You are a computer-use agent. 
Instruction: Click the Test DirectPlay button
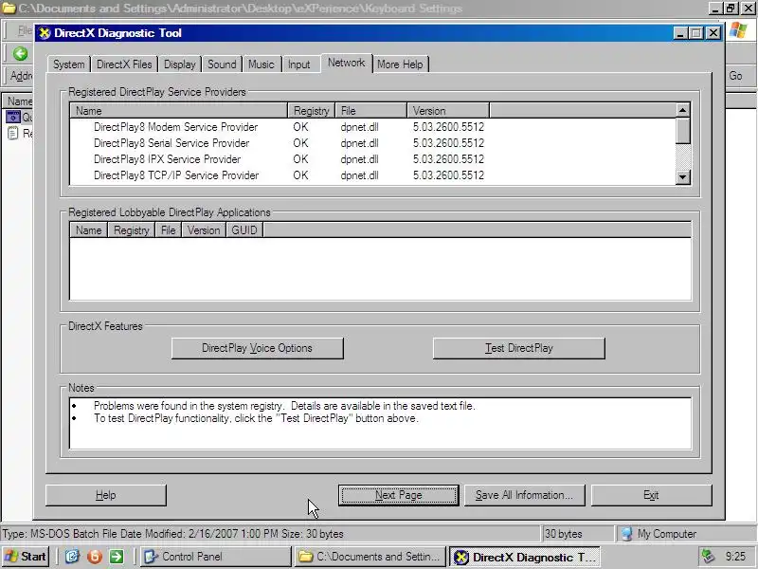click(518, 348)
